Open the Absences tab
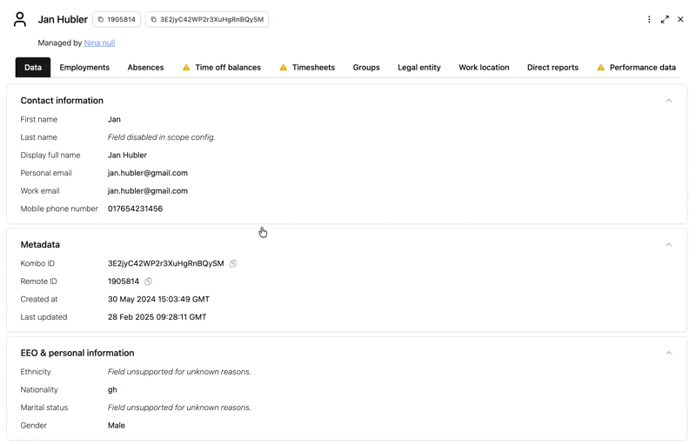 (145, 68)
